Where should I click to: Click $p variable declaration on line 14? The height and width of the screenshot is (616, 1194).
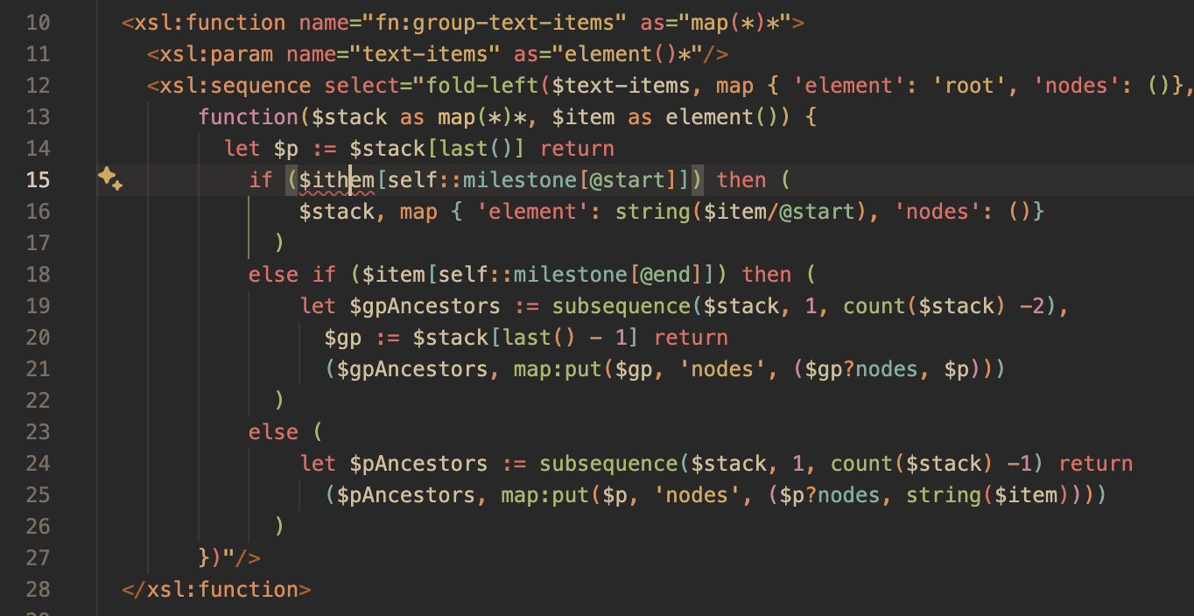pyautogui.click(x=286, y=148)
